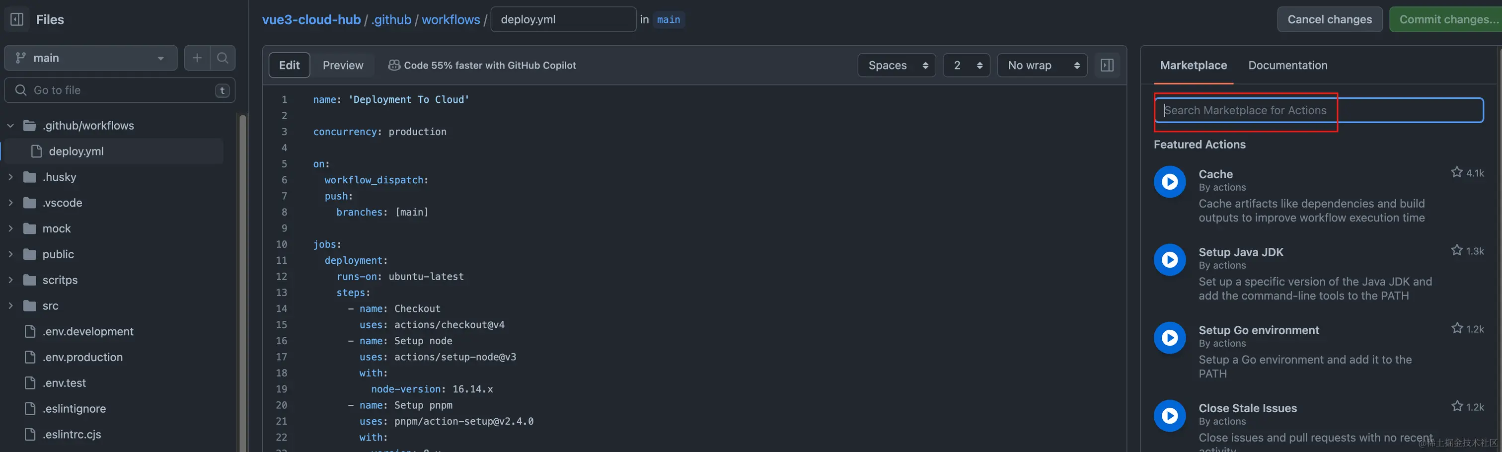Viewport: 1502px width, 452px height.
Task: Click the search files magnifier icon
Action: click(x=223, y=58)
